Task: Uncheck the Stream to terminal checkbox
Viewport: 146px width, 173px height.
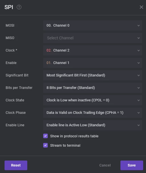Action: pos(45,145)
